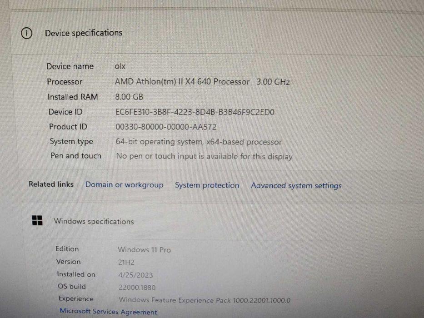The height and width of the screenshot is (318, 424).
Task: Click the Device specifications info icon
Action: [x=26, y=33]
